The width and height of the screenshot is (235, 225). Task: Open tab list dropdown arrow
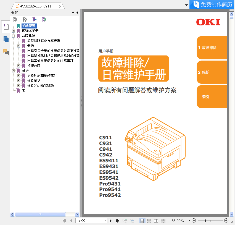pyautogui.click(x=186, y=5)
